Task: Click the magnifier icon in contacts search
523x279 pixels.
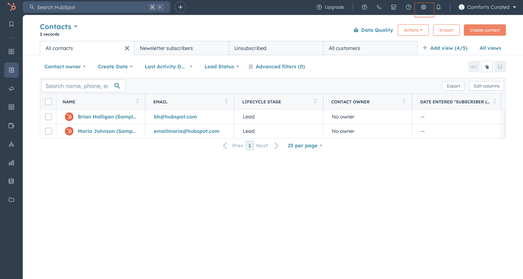Action: click(117, 86)
